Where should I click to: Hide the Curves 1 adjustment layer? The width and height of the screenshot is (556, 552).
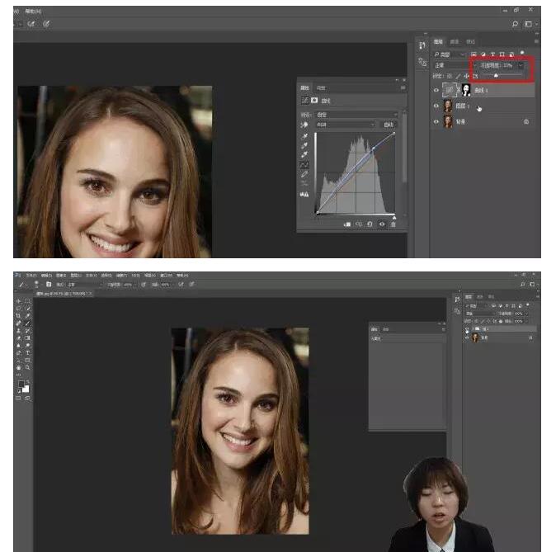pos(436,89)
